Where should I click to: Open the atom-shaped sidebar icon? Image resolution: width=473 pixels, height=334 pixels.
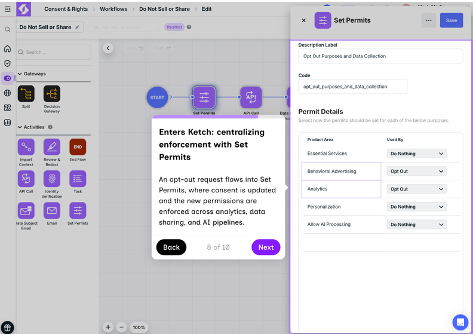(x=8, y=108)
